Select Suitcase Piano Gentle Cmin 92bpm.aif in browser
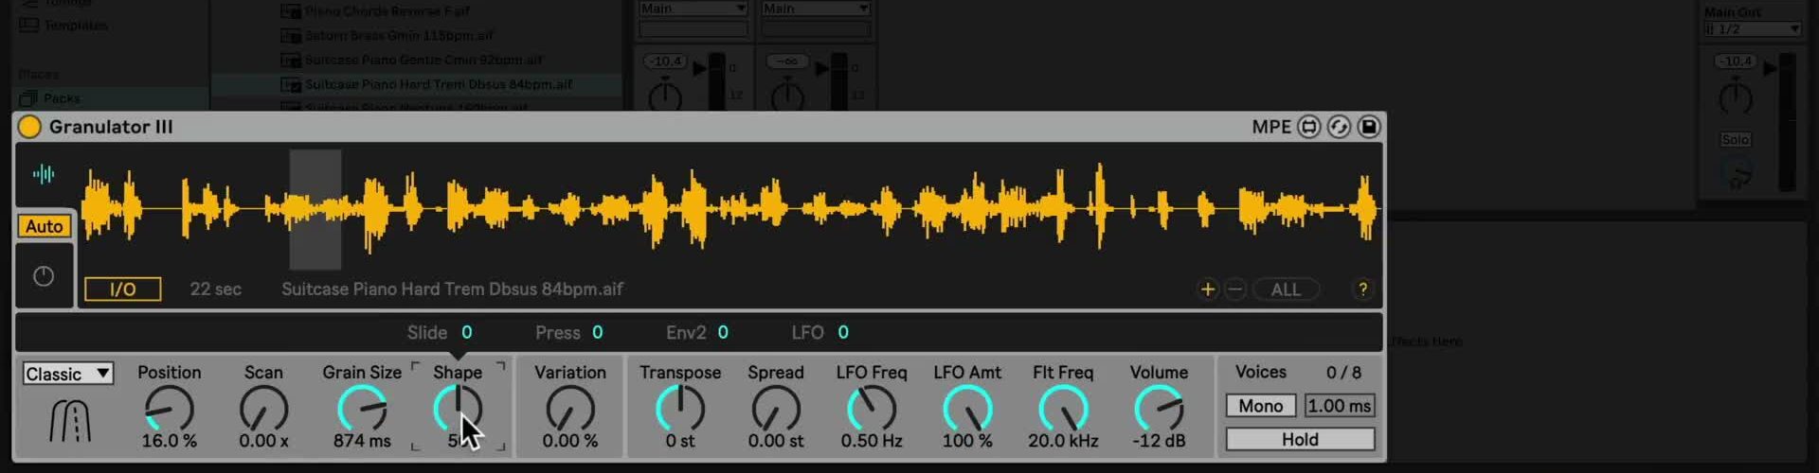1819x473 pixels. (x=423, y=60)
